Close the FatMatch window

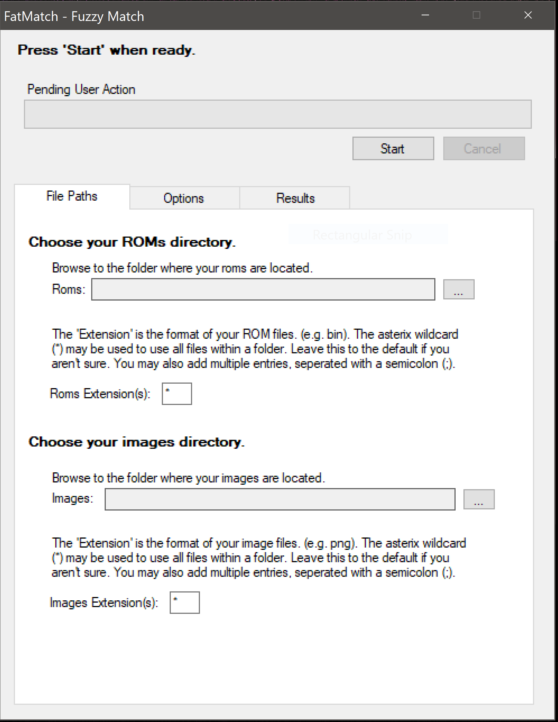point(528,15)
